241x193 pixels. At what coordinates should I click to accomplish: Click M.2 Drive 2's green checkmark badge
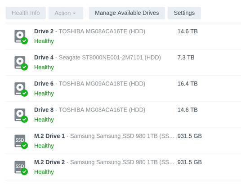(x=24, y=171)
